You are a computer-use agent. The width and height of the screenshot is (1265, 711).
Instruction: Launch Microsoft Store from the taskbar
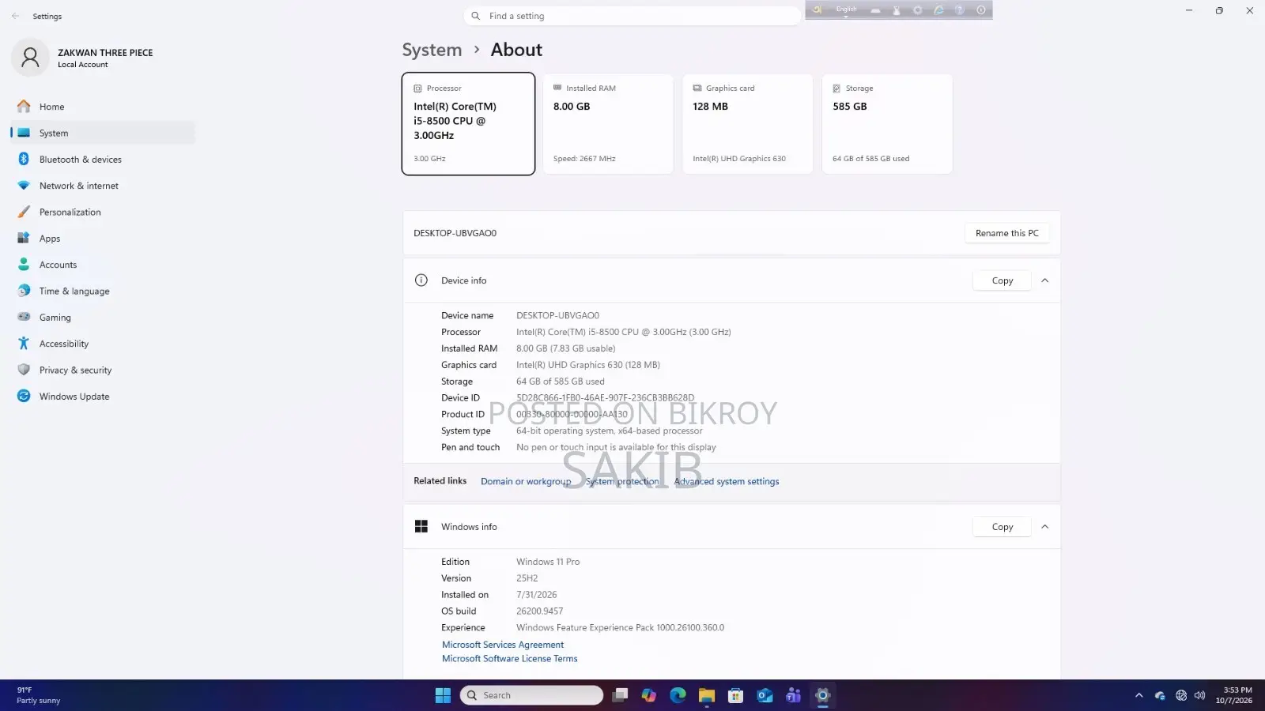tap(736, 695)
